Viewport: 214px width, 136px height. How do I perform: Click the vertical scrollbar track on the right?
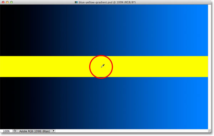pyautogui.click(x=209, y=67)
